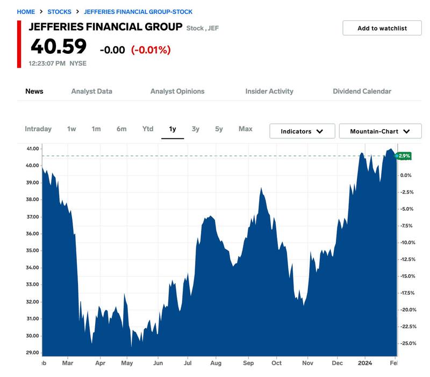Click the 12:23:07 PM timestamp
430x377 pixels.
pyautogui.click(x=47, y=63)
